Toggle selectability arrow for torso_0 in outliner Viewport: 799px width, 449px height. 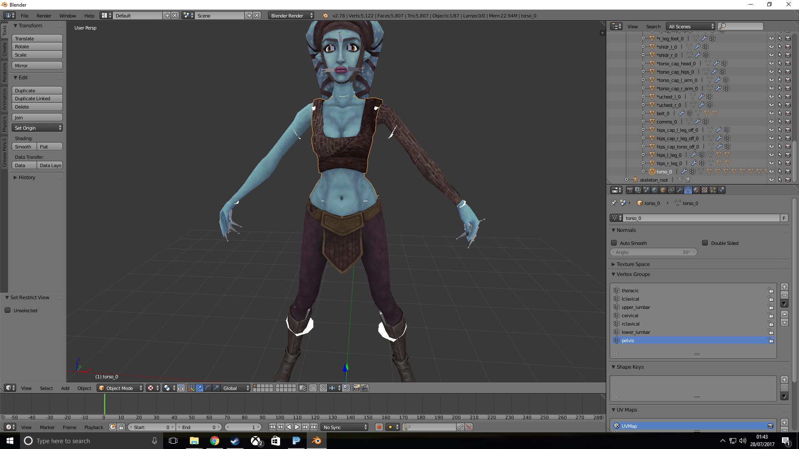[x=780, y=171]
